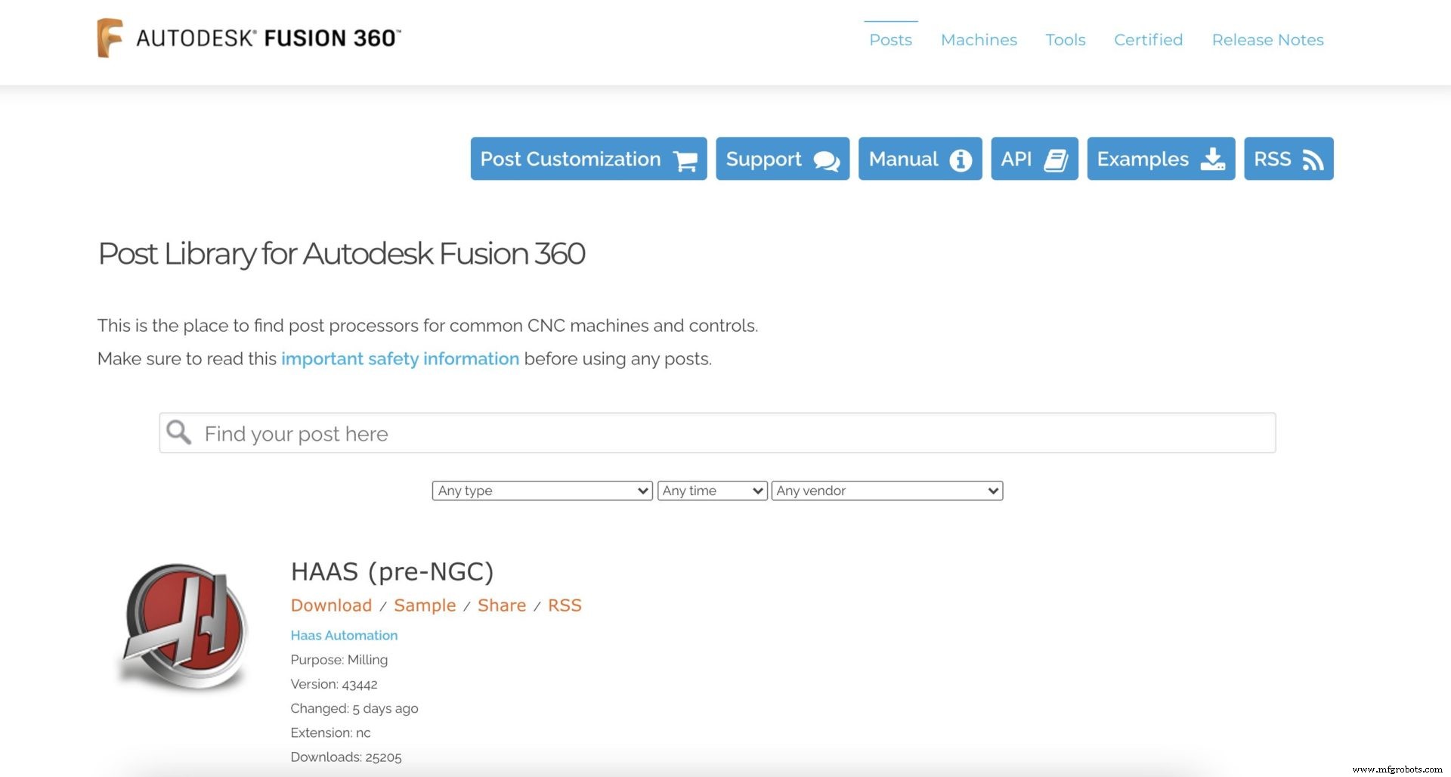
Task: Switch to the Machines tab
Action: coord(979,40)
